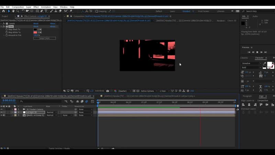Open the graph editor icon
Viewport: 275px width, 155px height.
pos(92,101)
